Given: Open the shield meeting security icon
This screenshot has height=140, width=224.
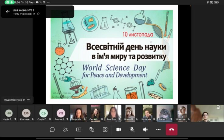Looking at the screenshot, I should (38, 14).
